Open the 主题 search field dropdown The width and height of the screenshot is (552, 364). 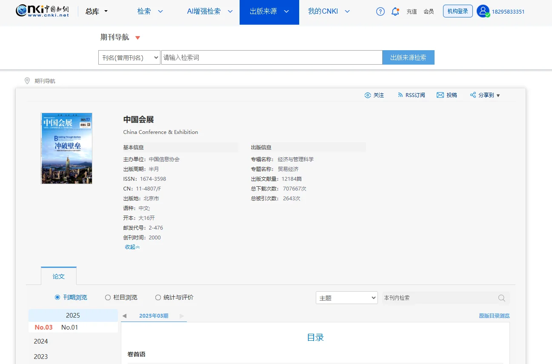click(x=346, y=298)
